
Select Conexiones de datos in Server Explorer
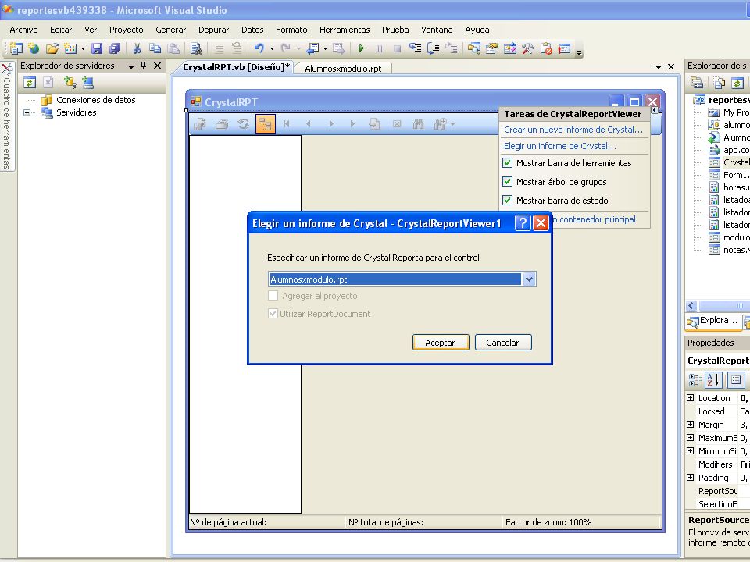95,100
